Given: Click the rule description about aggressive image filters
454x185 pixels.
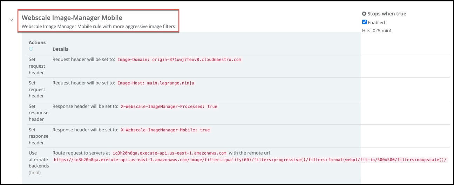Looking at the screenshot, I should coord(98,26).
